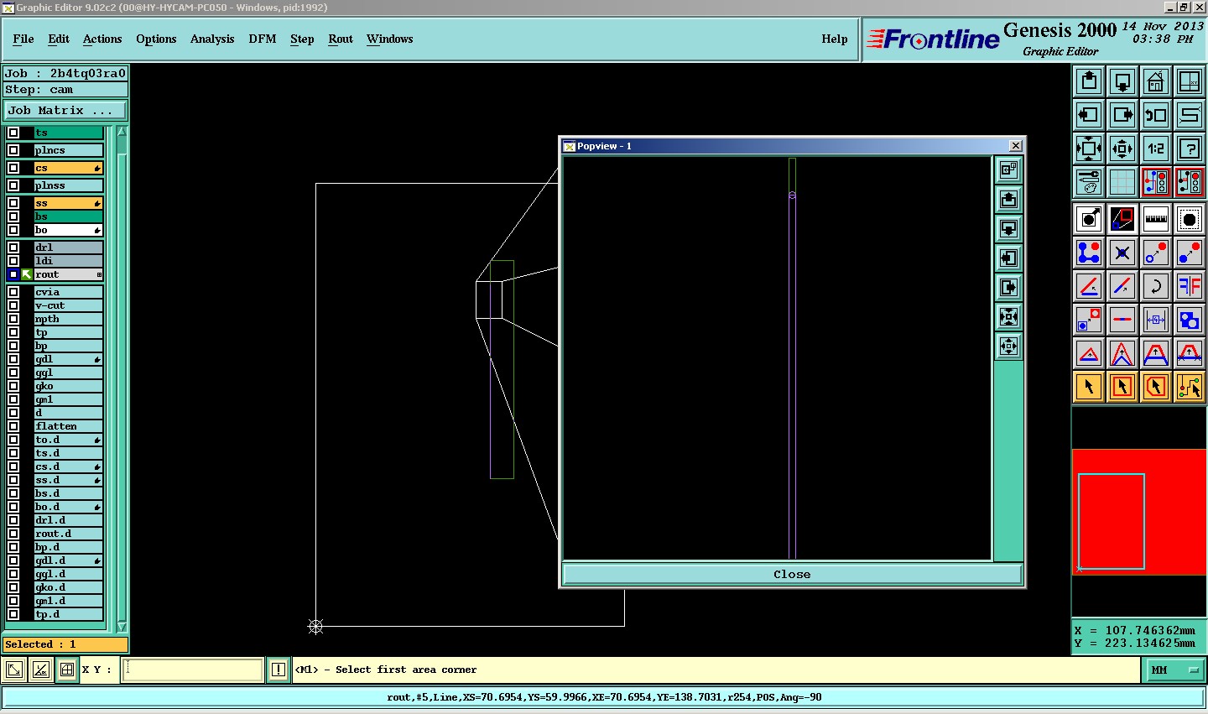Click the mirror F icon
Viewport: 1208px width, 714px height.
[x=1190, y=286]
